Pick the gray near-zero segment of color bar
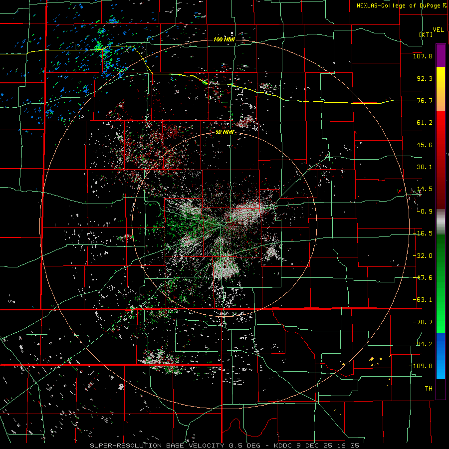Screen dimensions: 449x449 click(x=441, y=222)
